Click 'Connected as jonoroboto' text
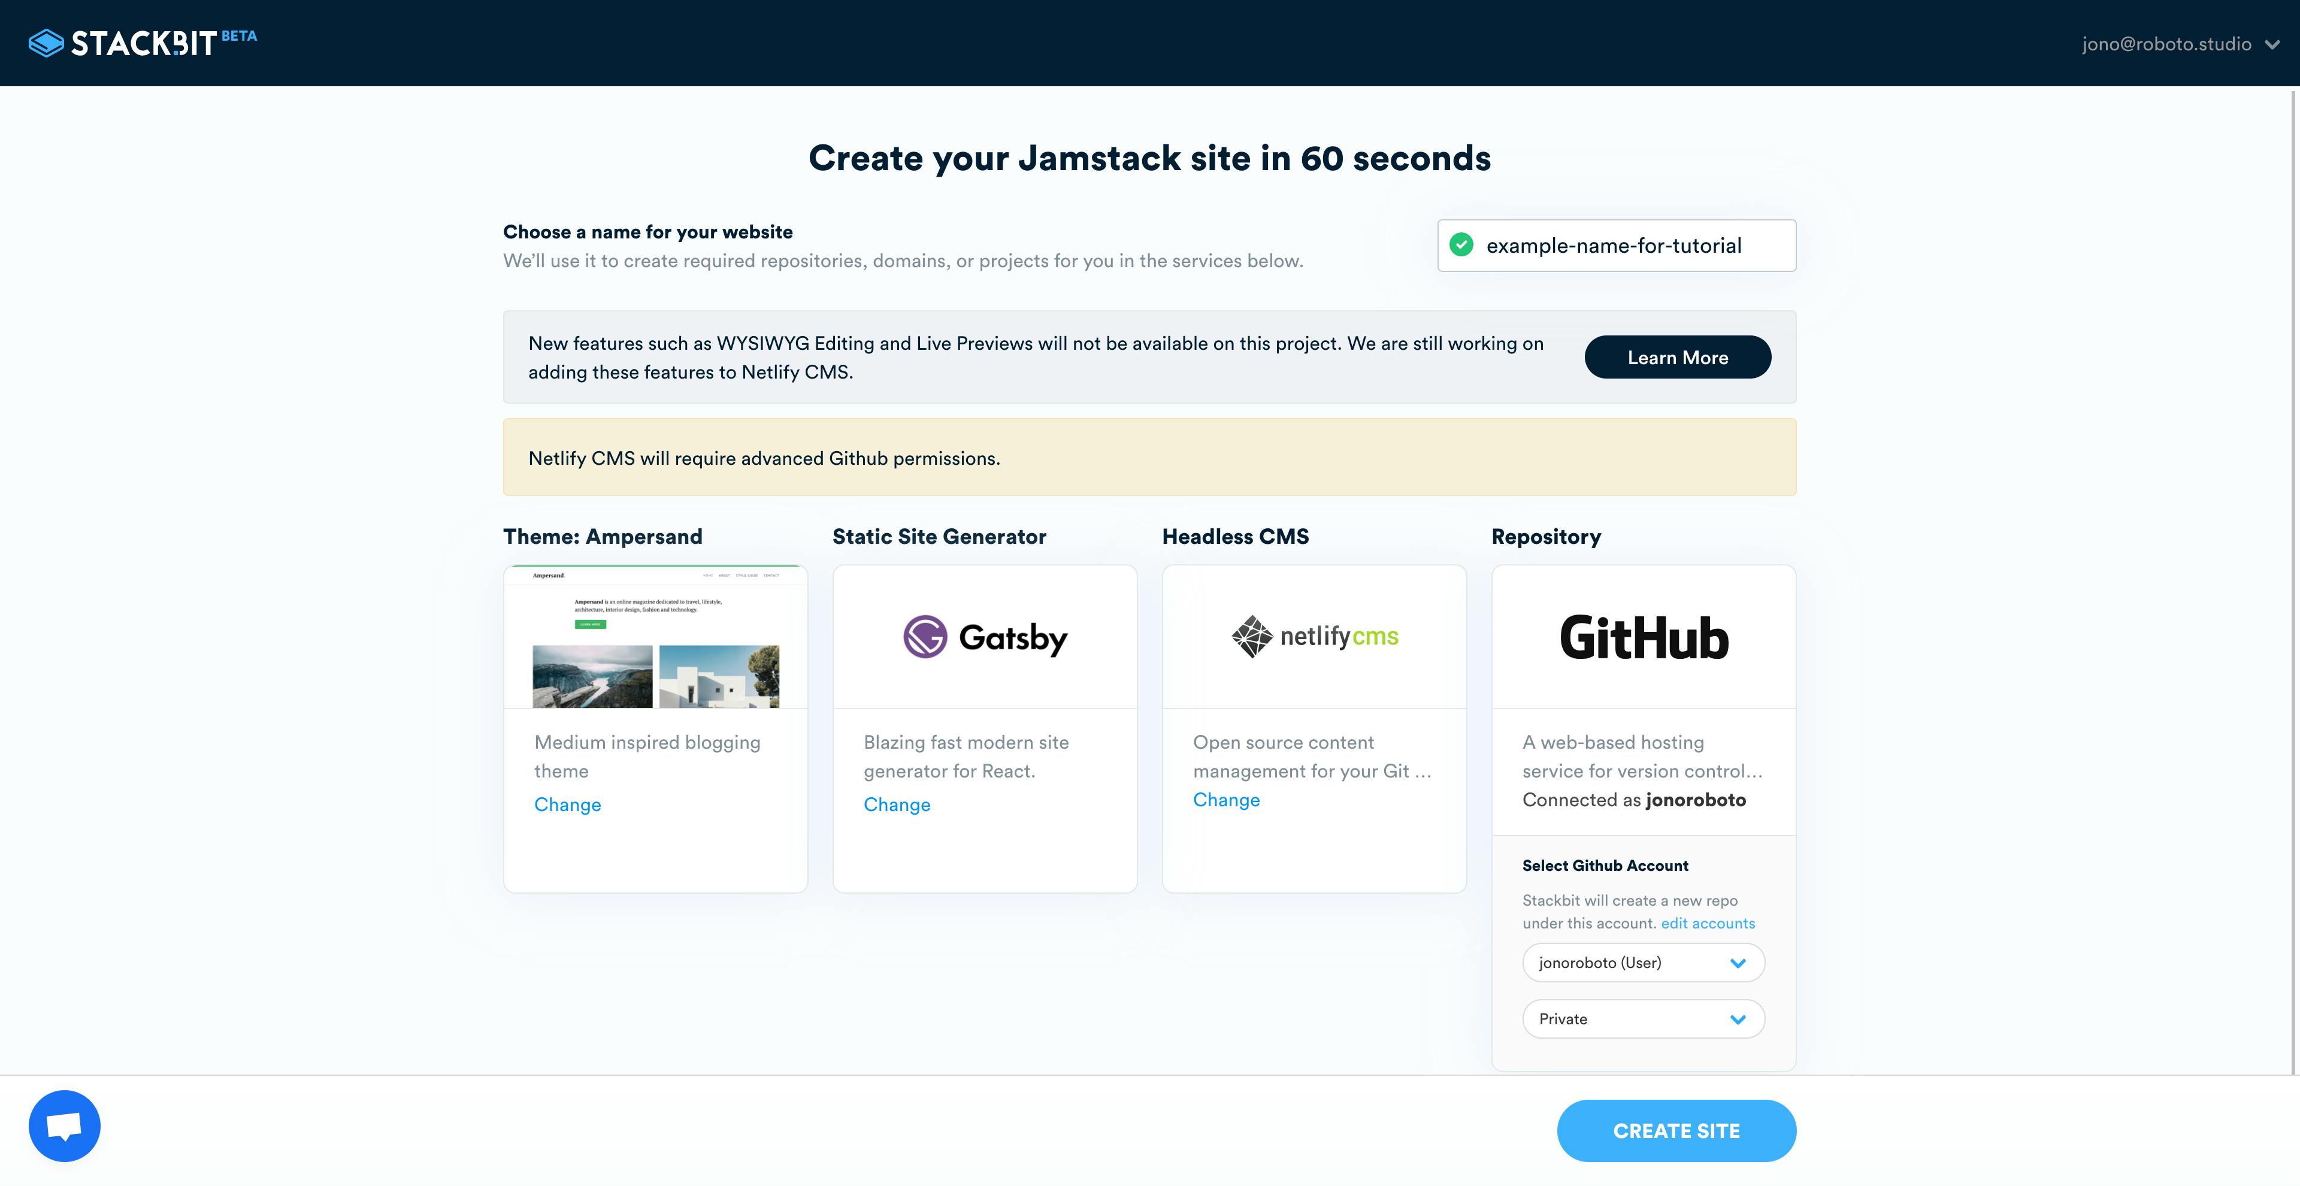2300x1186 pixels. [x=1634, y=800]
